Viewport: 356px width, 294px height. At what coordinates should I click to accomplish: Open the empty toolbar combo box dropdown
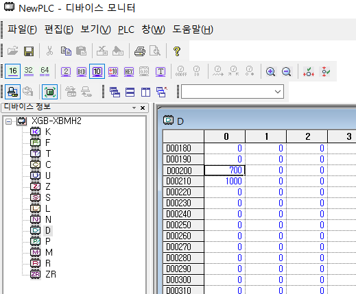278,92
